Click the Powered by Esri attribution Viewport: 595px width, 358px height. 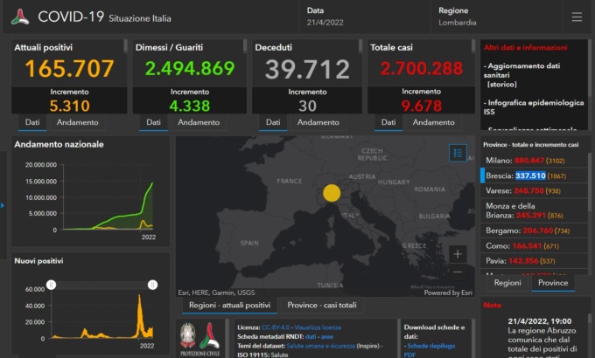[x=448, y=293]
